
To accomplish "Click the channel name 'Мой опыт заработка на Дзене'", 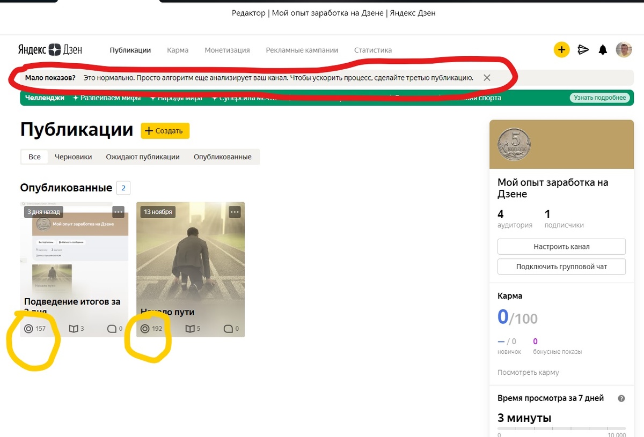I will click(x=553, y=188).
